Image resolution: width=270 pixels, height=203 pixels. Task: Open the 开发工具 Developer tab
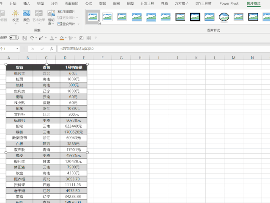(x=147, y=3)
